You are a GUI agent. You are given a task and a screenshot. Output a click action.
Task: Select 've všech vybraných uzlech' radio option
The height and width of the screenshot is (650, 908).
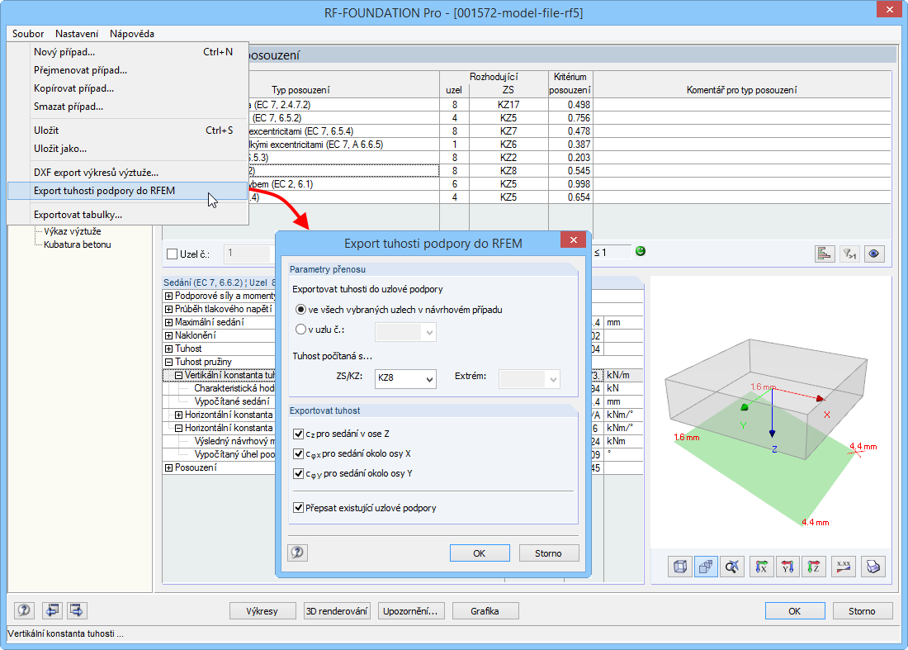point(300,310)
